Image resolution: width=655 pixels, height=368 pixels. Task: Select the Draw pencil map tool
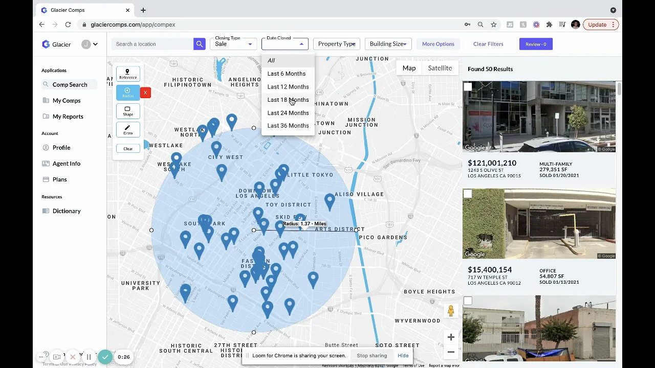point(128,130)
